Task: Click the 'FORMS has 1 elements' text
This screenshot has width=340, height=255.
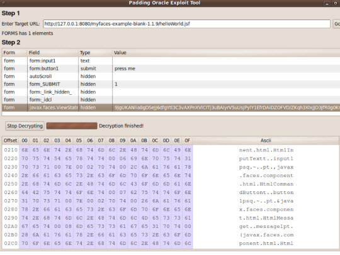Action: 27,33
